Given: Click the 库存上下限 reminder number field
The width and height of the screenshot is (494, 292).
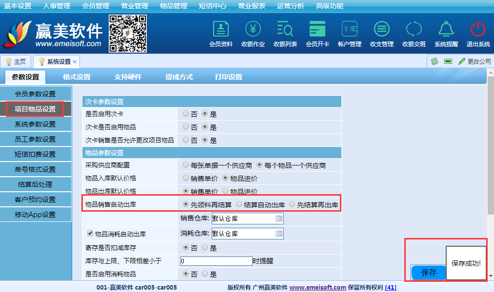Looking at the screenshot, I should tap(216, 261).
